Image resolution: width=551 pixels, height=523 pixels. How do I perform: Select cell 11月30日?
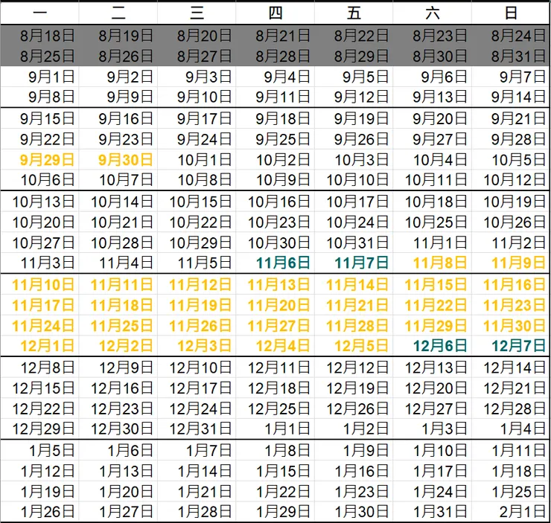point(511,326)
